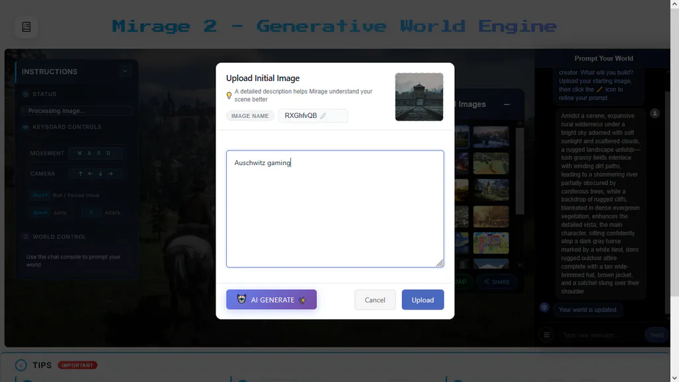This screenshot has height=382, width=679.
Task: Open the document menu icon beside the page title
Action: click(x=27, y=27)
